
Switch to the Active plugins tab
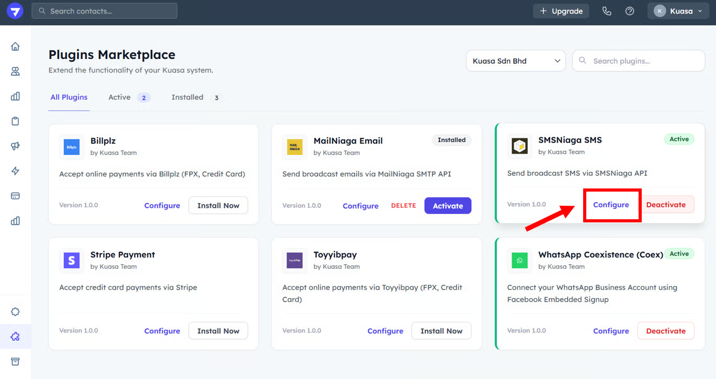(x=128, y=97)
